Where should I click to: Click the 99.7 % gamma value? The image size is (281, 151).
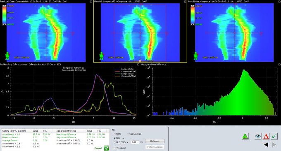tap(36, 135)
